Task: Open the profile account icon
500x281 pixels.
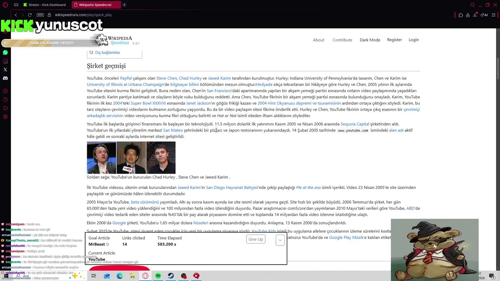Action: (468, 15)
